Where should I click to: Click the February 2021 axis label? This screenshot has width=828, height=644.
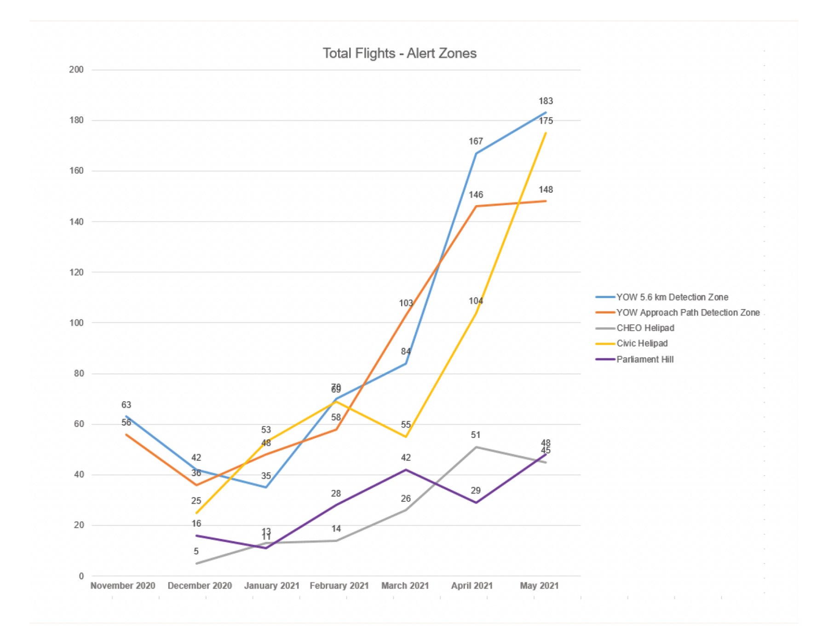coord(339,586)
